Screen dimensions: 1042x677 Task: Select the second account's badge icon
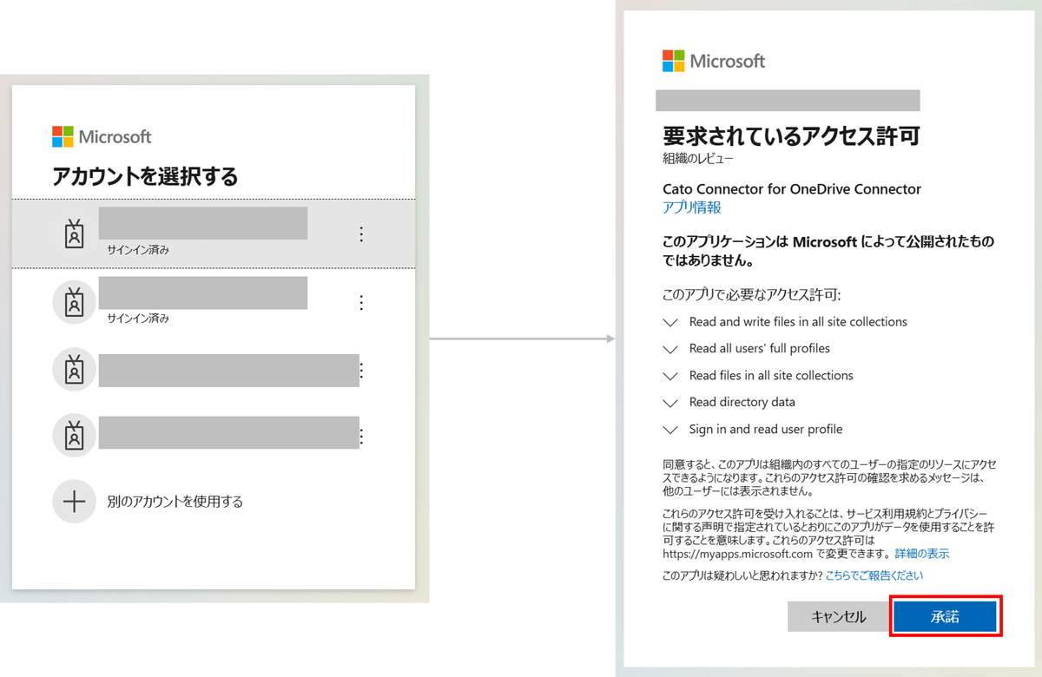pyautogui.click(x=75, y=302)
